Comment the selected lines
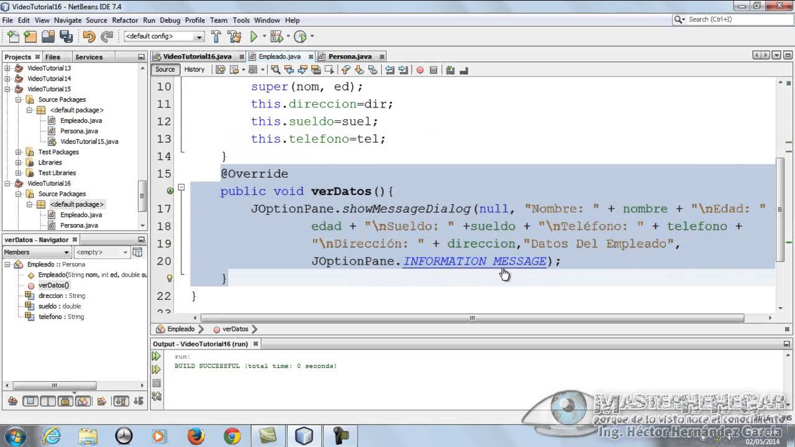The image size is (795, 447). coord(450,70)
